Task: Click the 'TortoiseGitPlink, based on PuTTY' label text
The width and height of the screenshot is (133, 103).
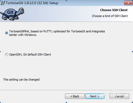Action: 30,31
